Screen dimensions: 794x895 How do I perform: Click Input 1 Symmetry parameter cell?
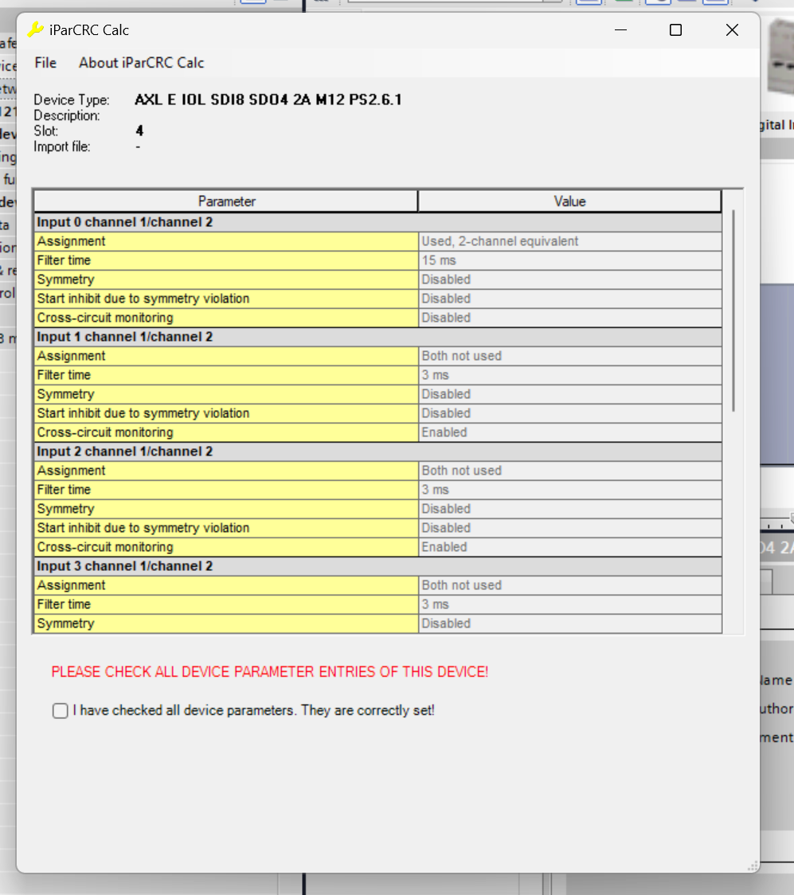[x=226, y=394]
